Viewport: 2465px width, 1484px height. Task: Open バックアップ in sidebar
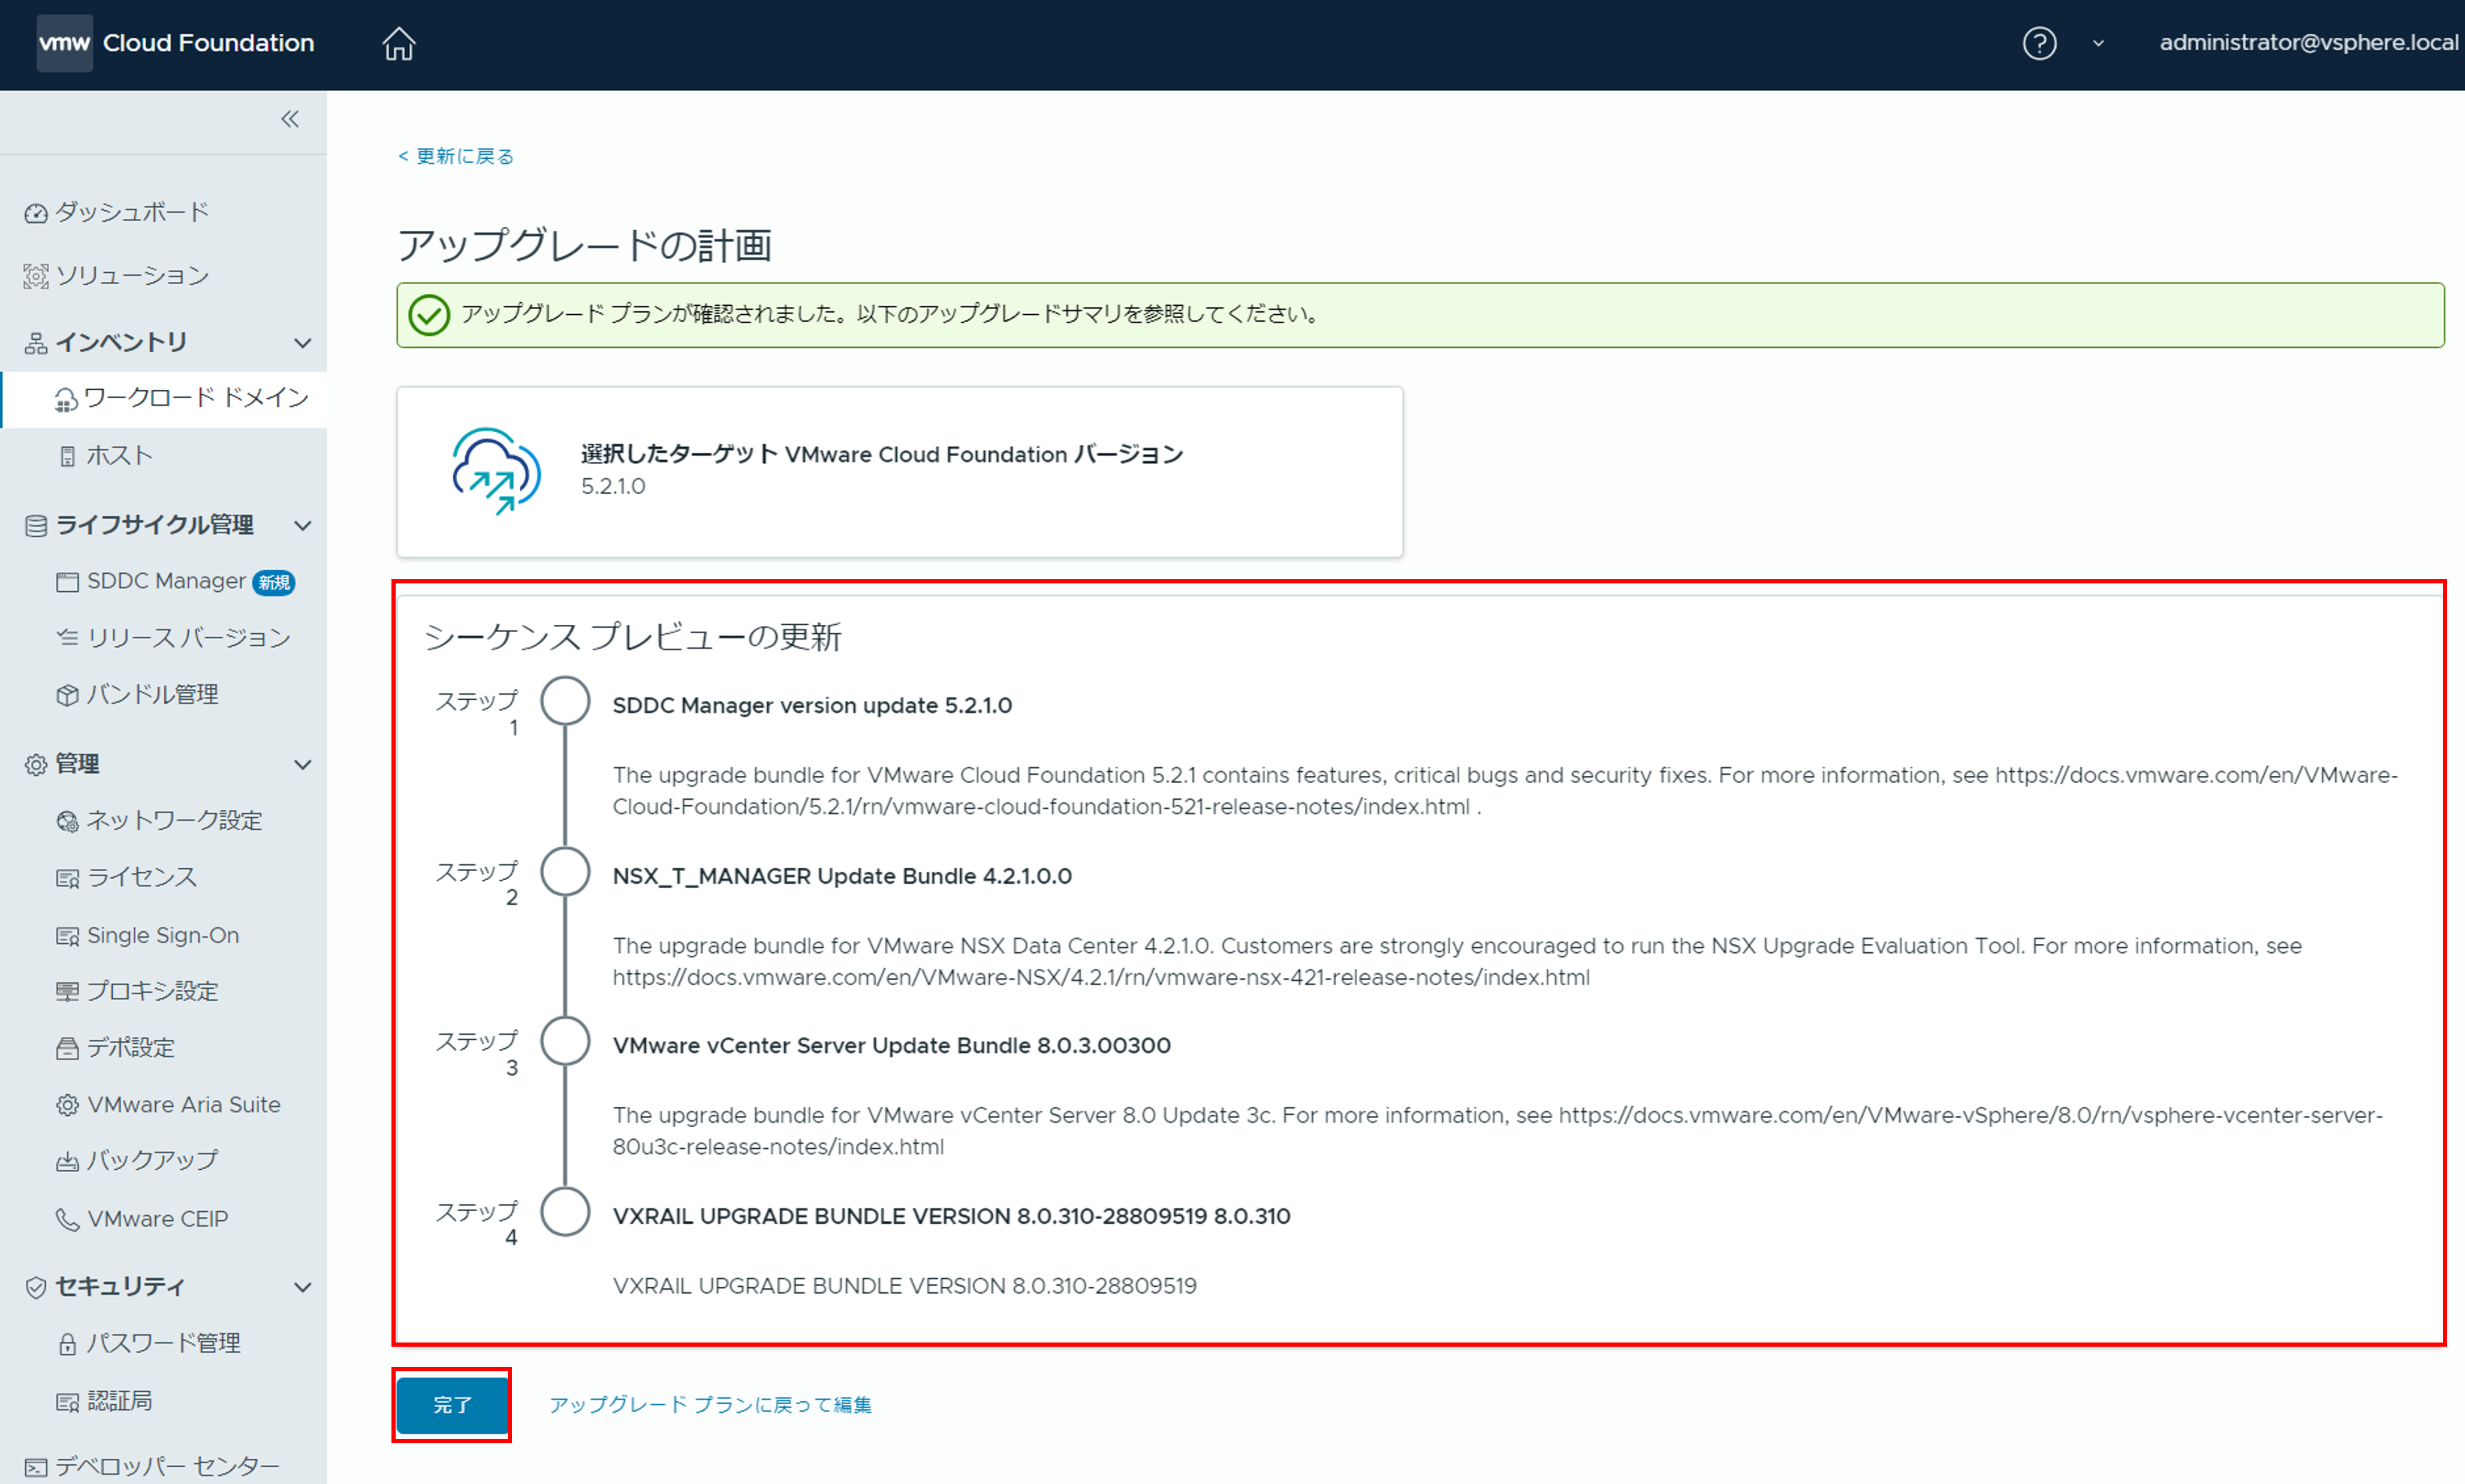point(152,1160)
